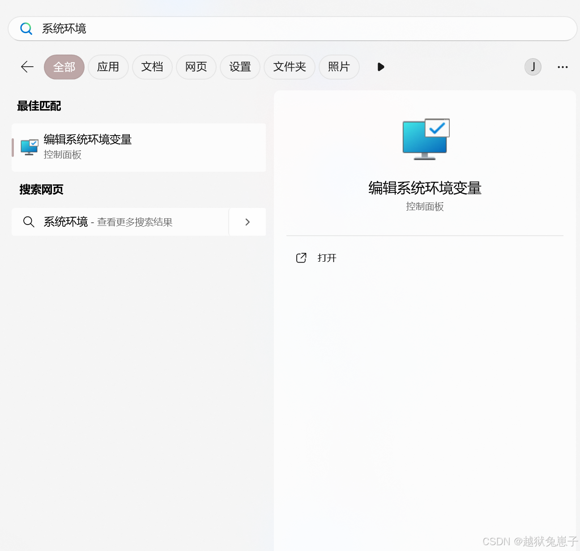The width and height of the screenshot is (580, 551).
Task: Click the monitor icon in the preview pane
Action: [425, 139]
